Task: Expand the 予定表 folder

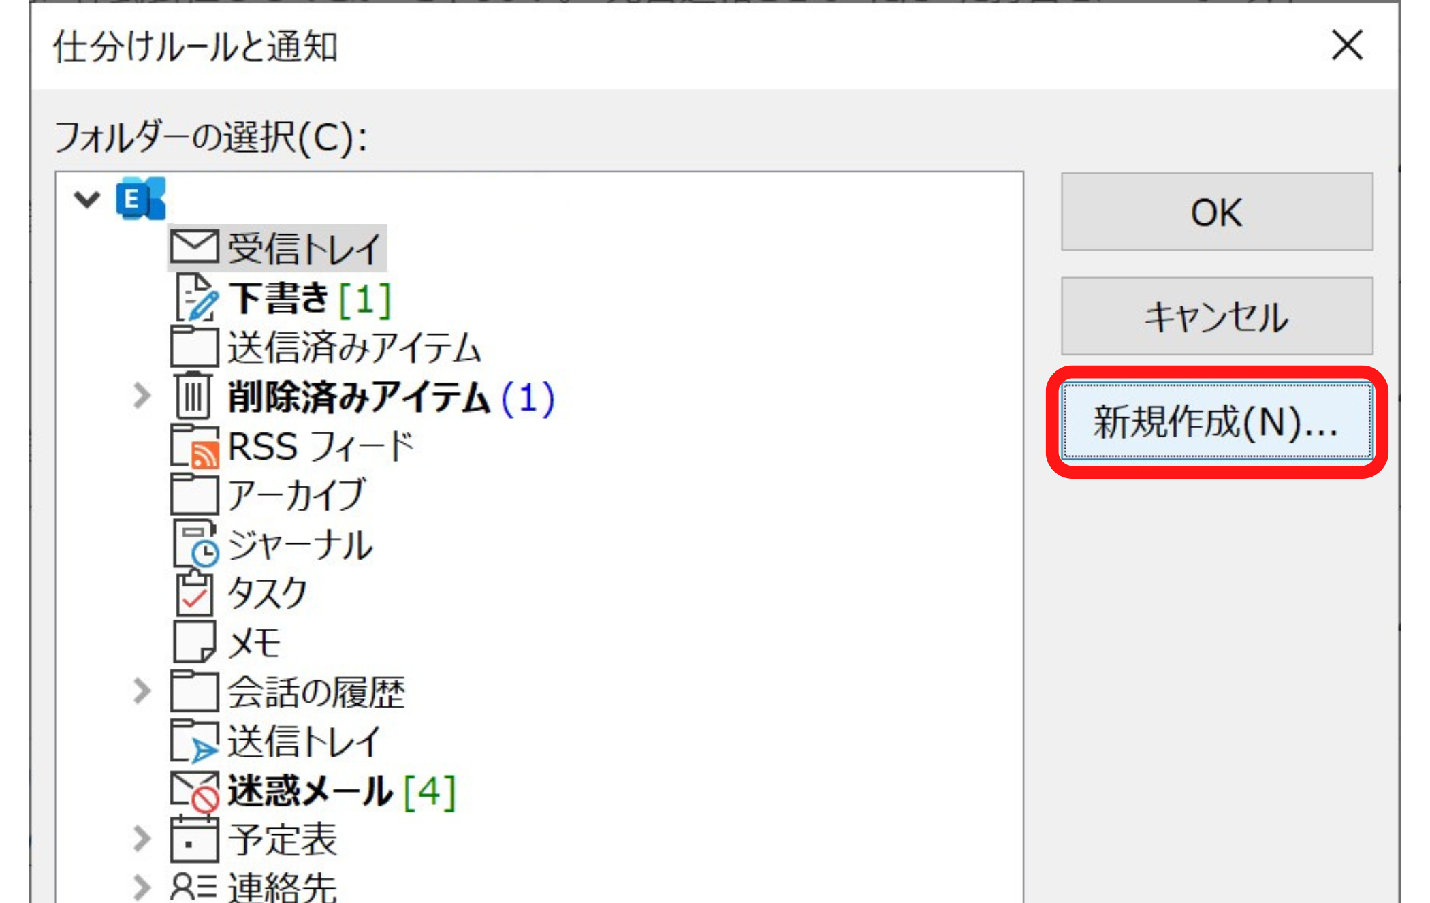Action: [142, 839]
